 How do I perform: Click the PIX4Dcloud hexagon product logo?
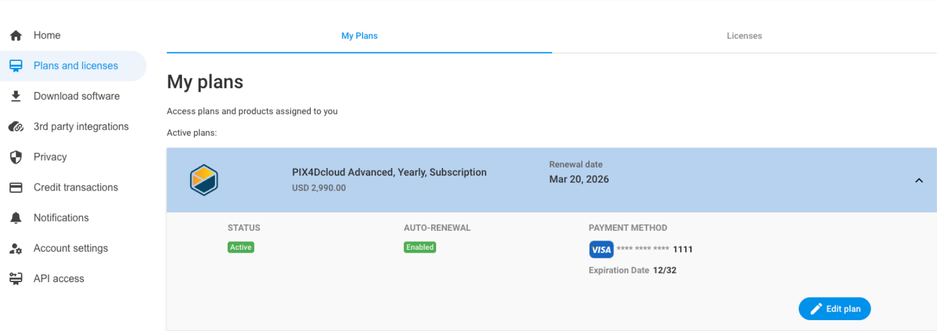(x=204, y=180)
